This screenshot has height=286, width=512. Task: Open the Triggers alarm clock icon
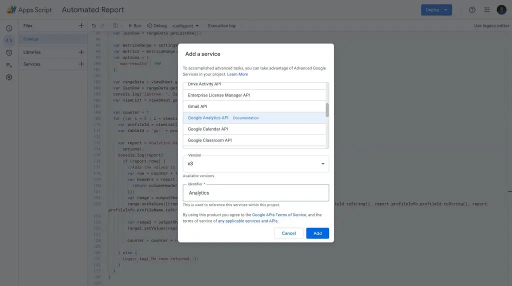click(x=9, y=52)
